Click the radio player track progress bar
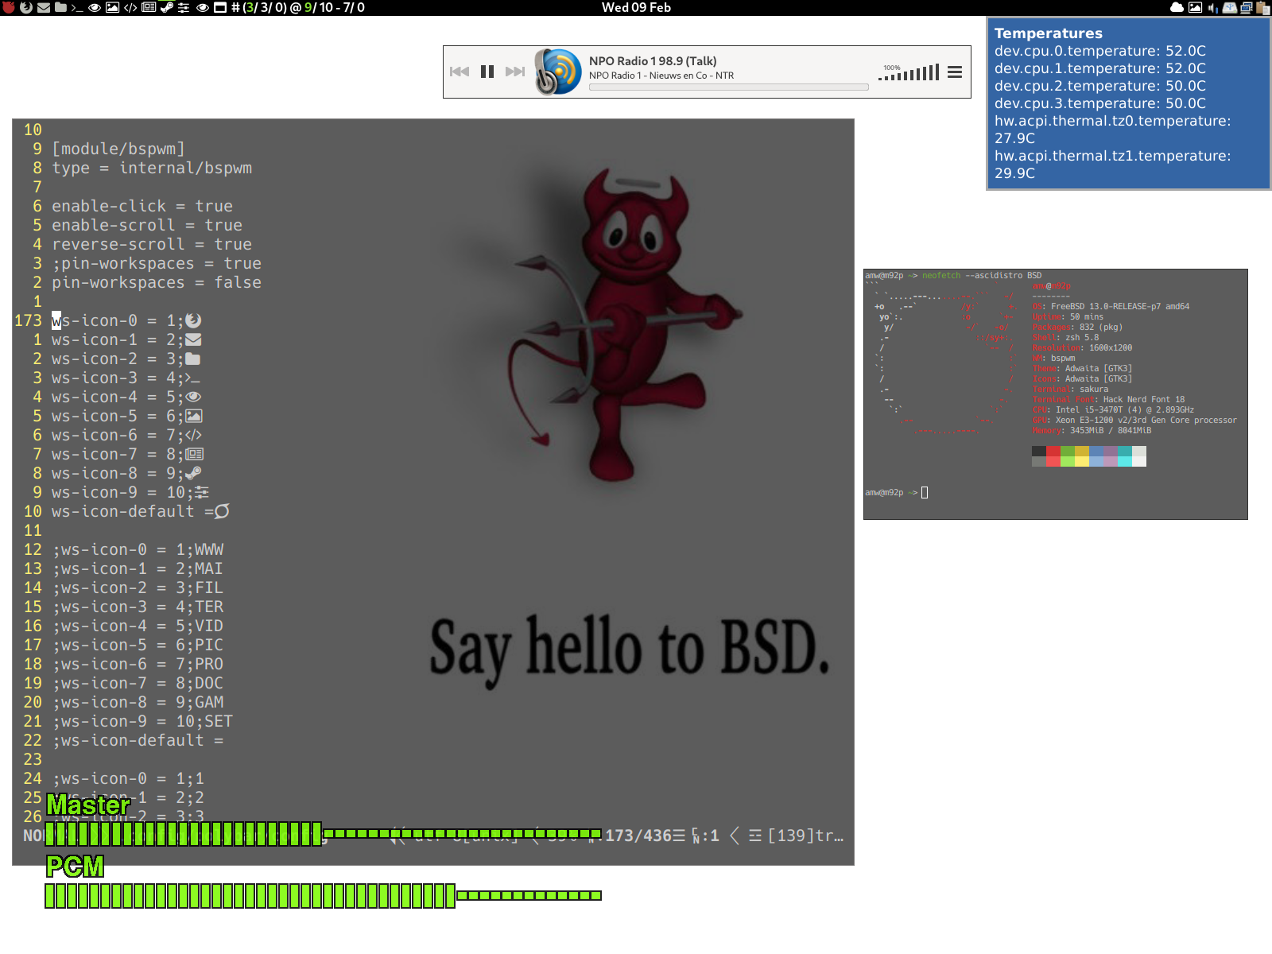Image resolution: width=1272 pixels, height=954 pixels. [729, 87]
